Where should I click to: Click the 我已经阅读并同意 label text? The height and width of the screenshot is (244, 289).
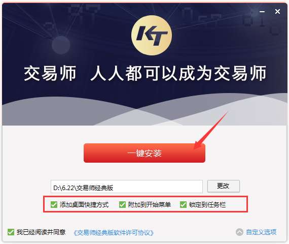click(41, 232)
